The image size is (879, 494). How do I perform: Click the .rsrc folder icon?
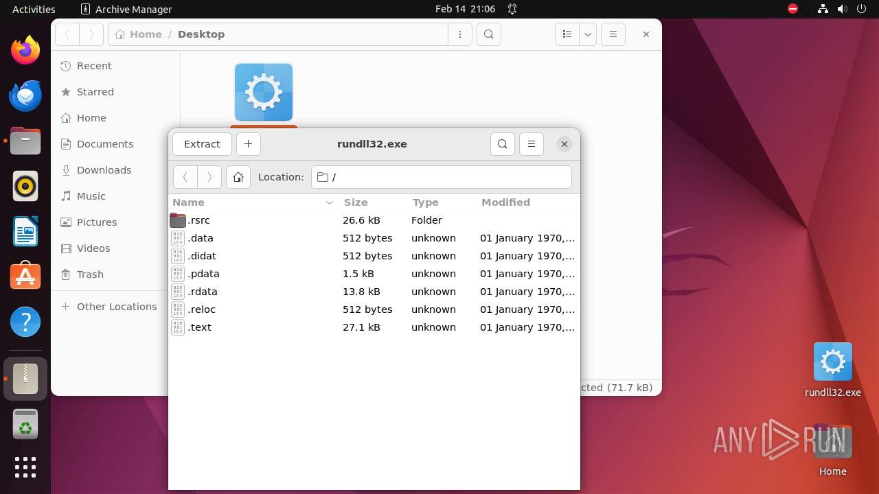(178, 220)
